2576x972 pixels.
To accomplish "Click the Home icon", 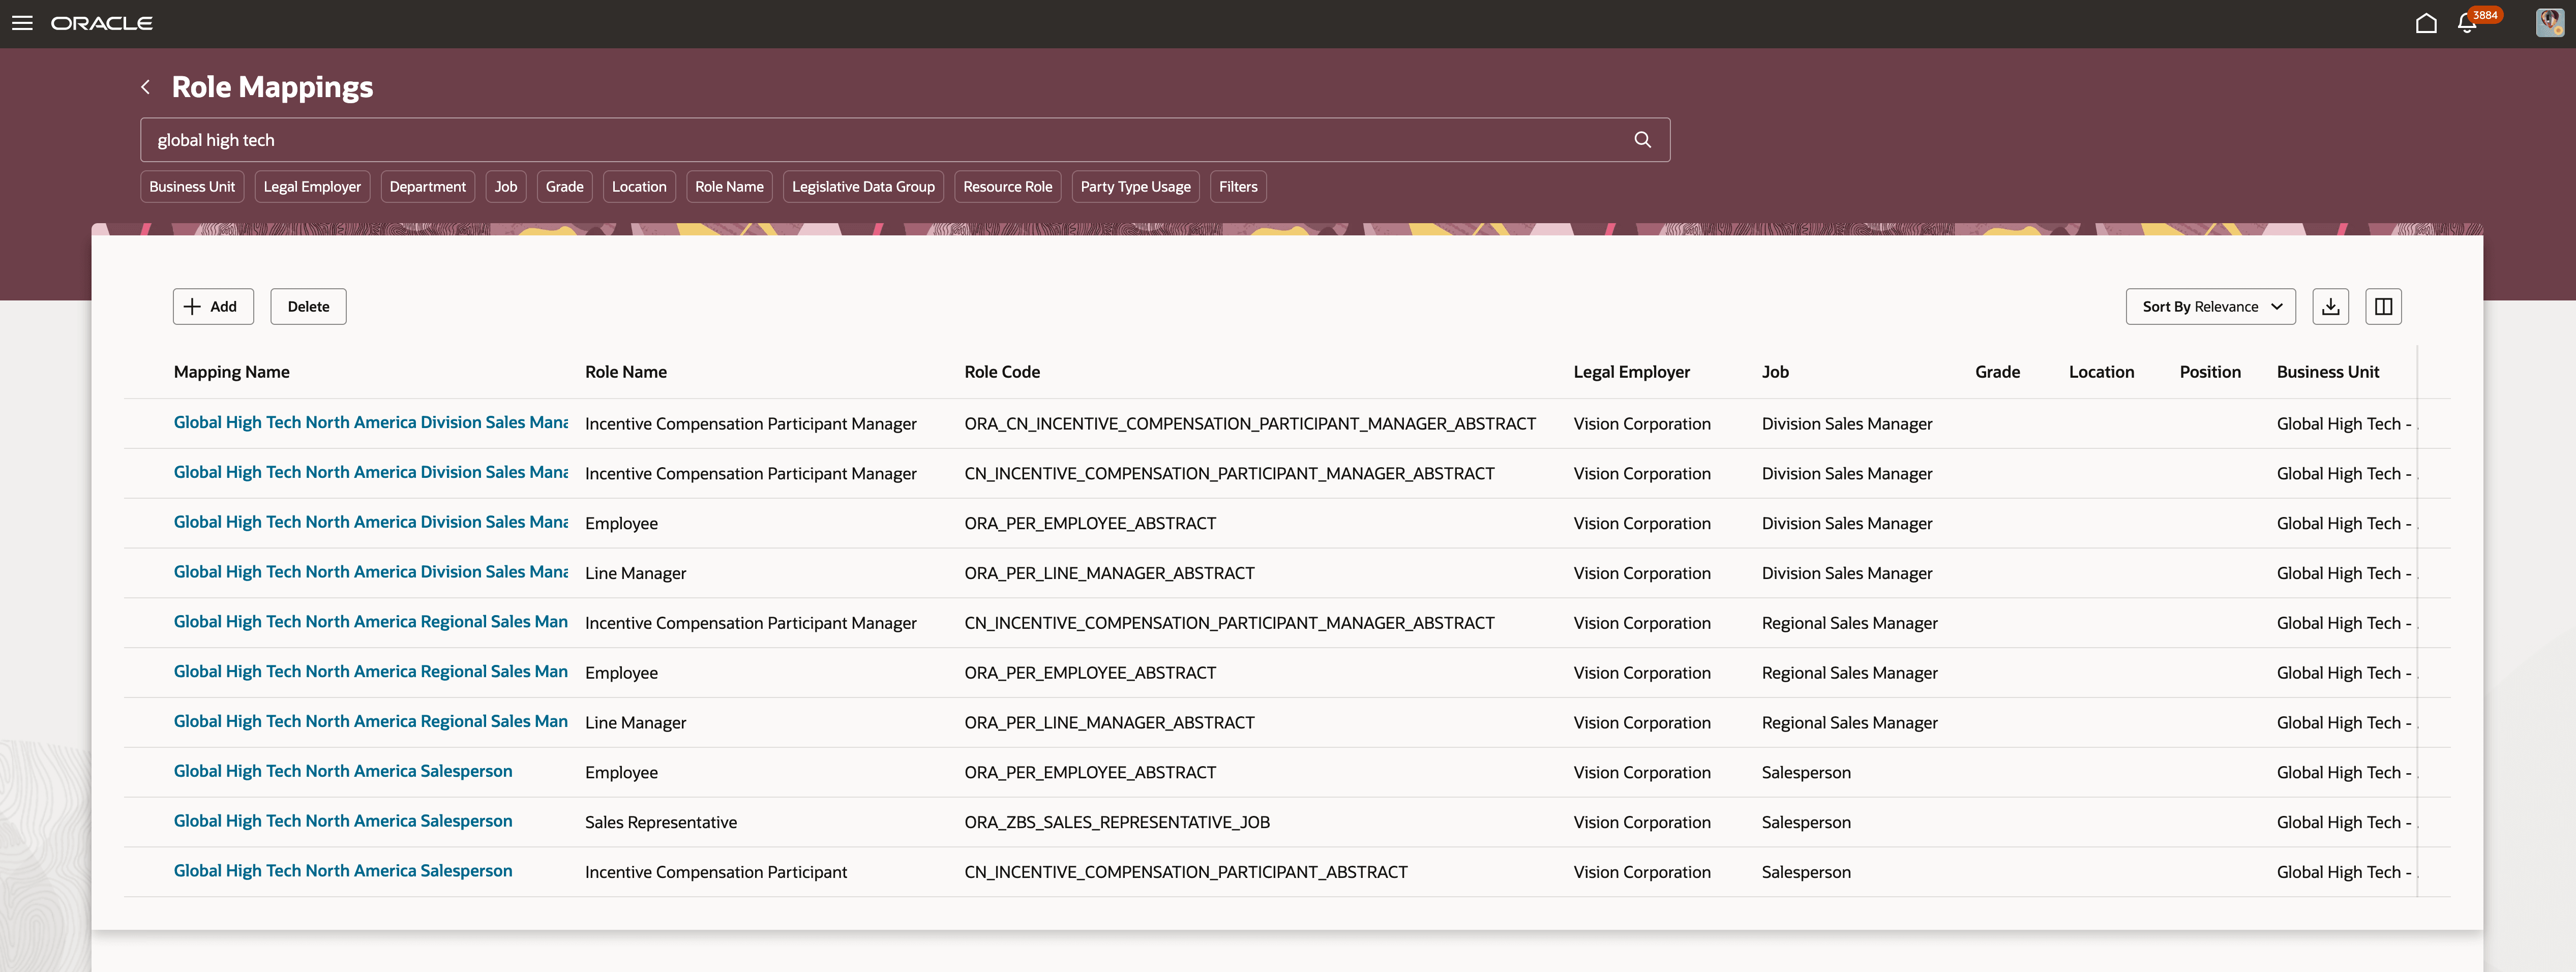I will point(2426,22).
